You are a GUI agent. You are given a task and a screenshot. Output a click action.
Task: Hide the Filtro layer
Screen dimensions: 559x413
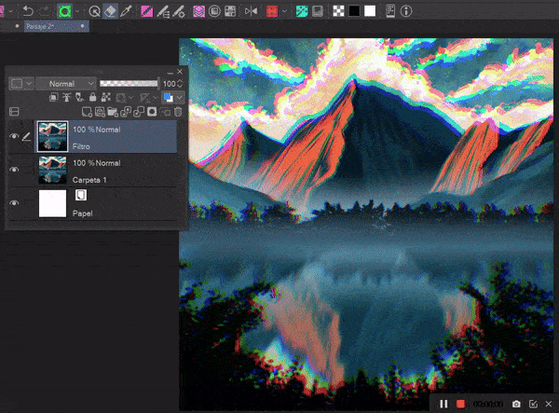[x=14, y=136]
